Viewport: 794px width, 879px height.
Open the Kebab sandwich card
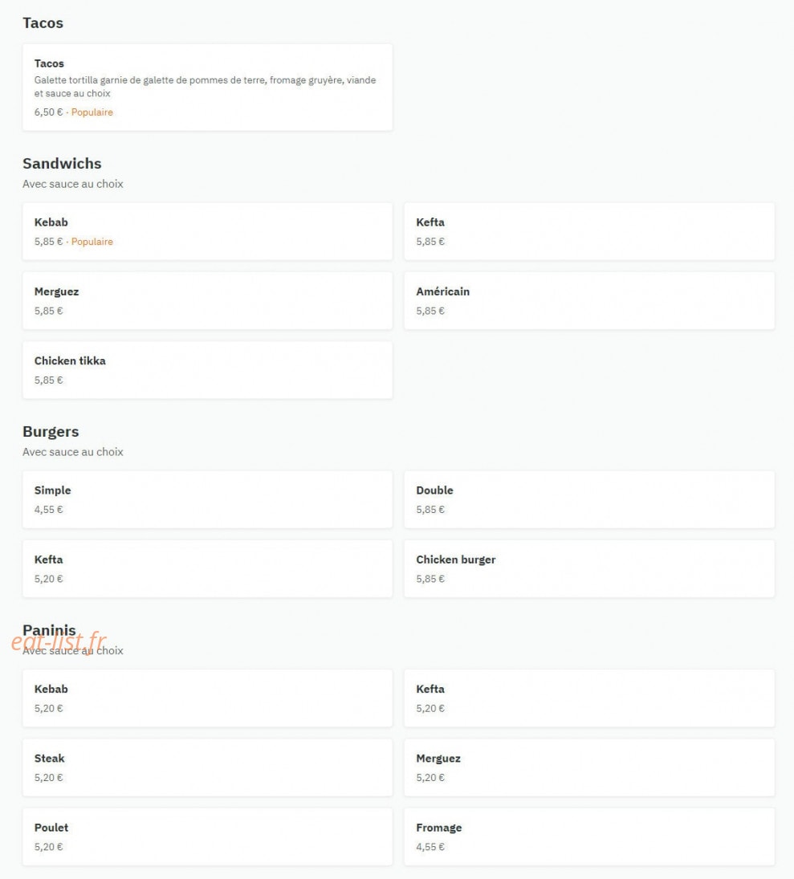click(x=207, y=231)
